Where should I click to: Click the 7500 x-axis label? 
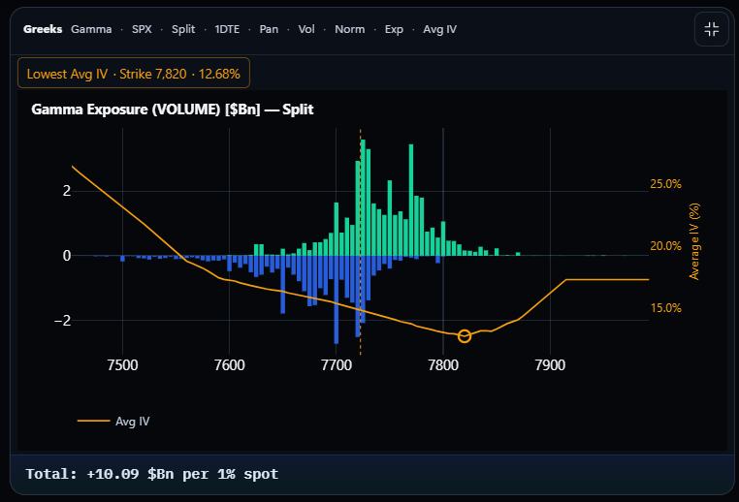click(x=122, y=365)
